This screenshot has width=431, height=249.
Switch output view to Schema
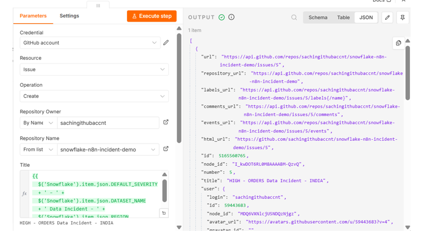pos(318,18)
